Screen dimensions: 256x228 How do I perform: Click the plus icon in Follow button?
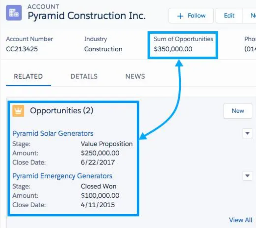[x=180, y=16]
